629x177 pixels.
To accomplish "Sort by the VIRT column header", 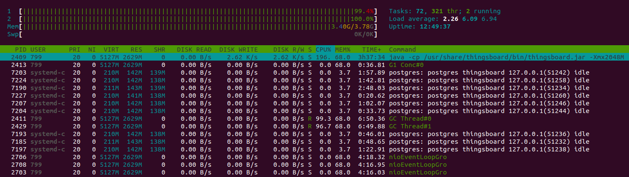I will (x=111, y=49).
